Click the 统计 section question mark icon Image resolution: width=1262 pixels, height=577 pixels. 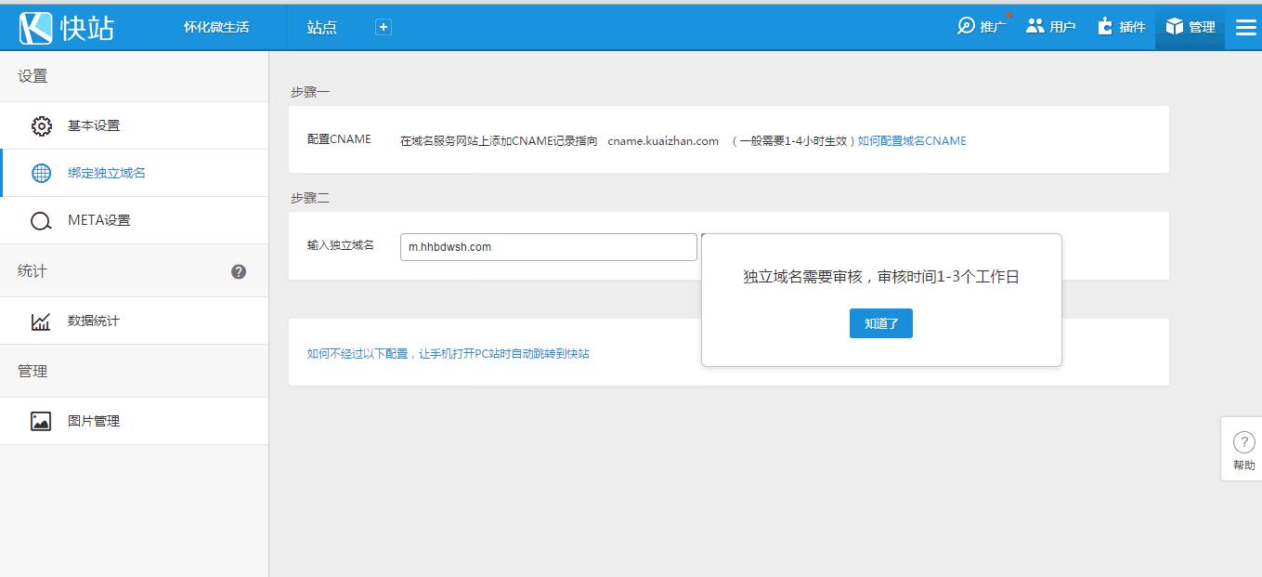coord(239,271)
